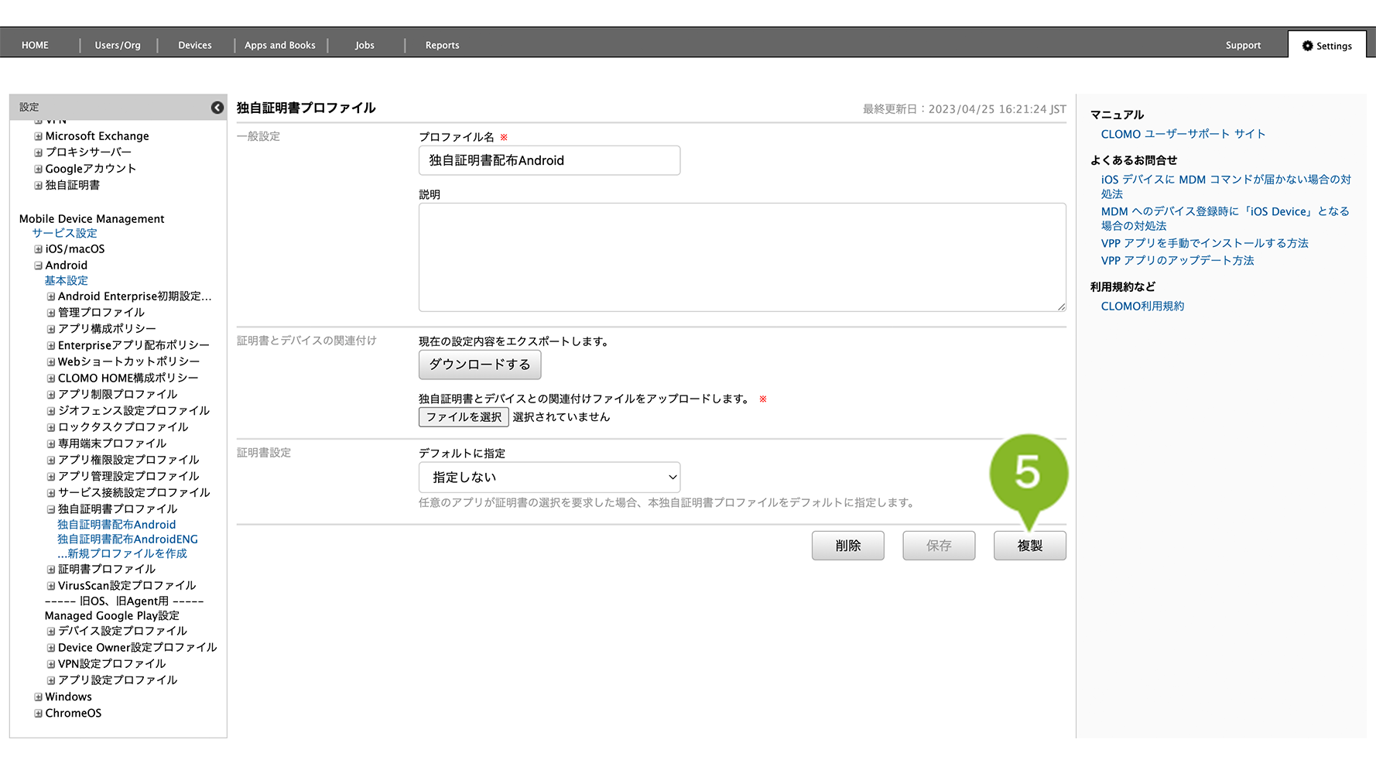Open the 独自証明書配布AndroidENG profile link
This screenshot has width=1376, height=774.
[128, 539]
